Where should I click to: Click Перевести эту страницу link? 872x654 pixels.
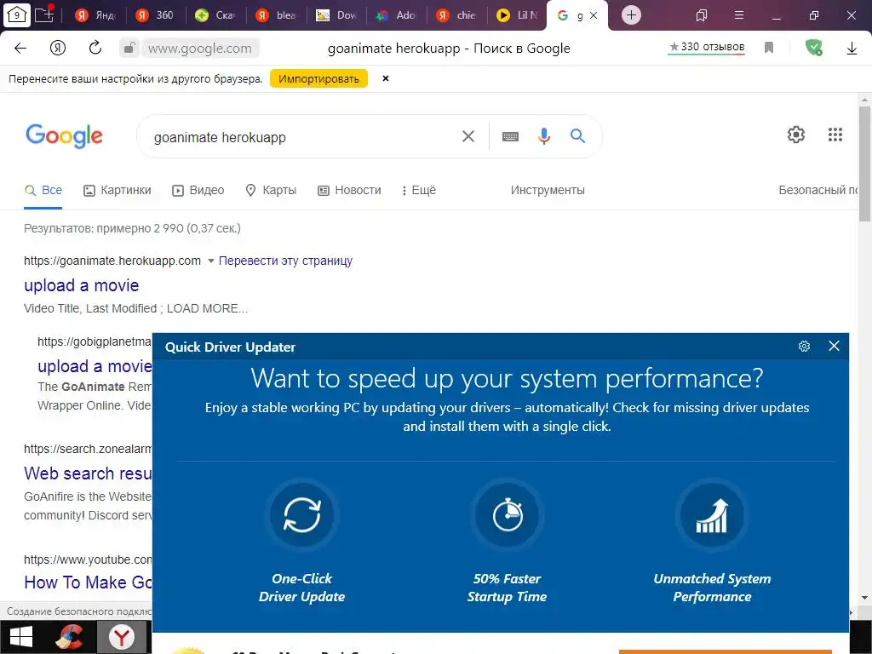click(x=285, y=261)
